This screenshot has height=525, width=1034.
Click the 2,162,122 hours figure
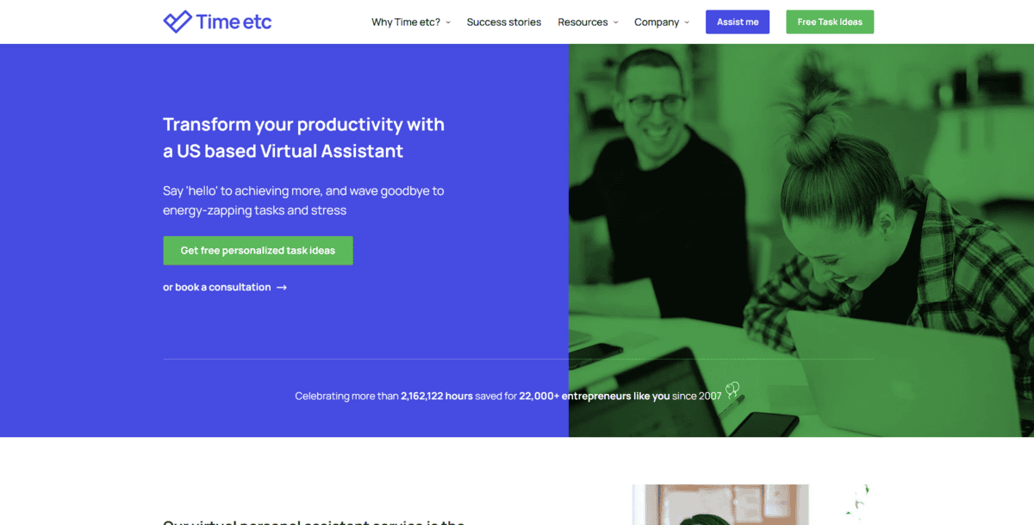tap(437, 397)
